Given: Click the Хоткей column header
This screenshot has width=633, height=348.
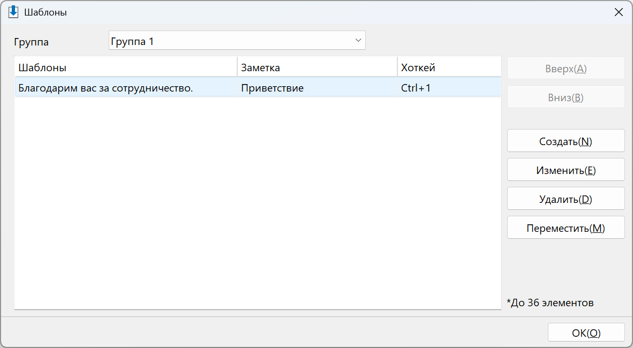Looking at the screenshot, I should pyautogui.click(x=449, y=67).
